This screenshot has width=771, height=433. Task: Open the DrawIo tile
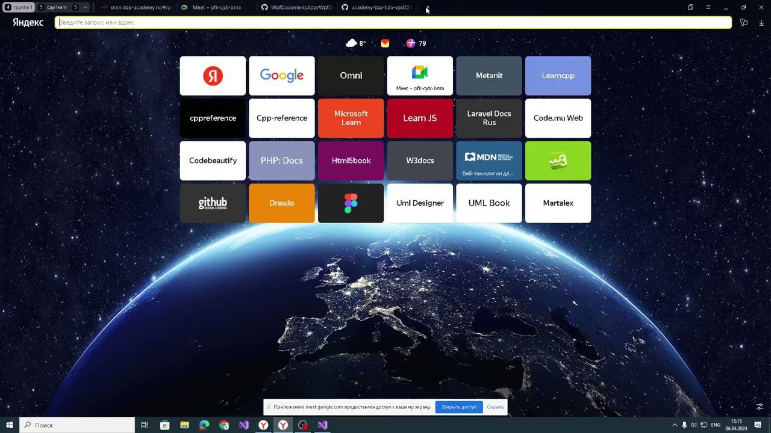pos(282,203)
